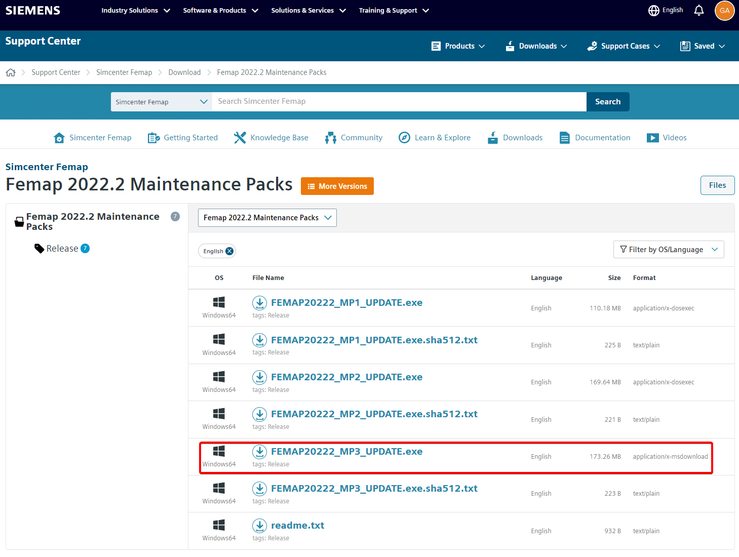Click the Files button
Image resolution: width=739 pixels, height=557 pixels.
717,185
